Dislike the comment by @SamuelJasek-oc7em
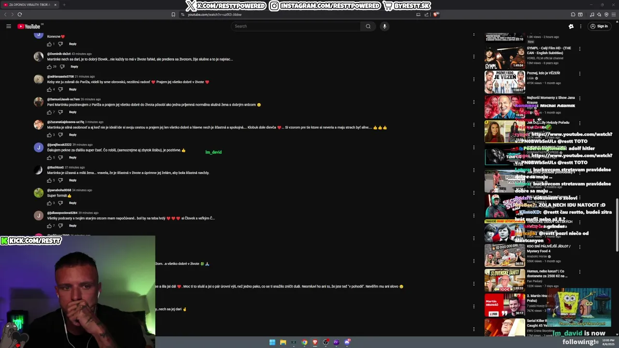This screenshot has width=619, height=348. (60, 112)
